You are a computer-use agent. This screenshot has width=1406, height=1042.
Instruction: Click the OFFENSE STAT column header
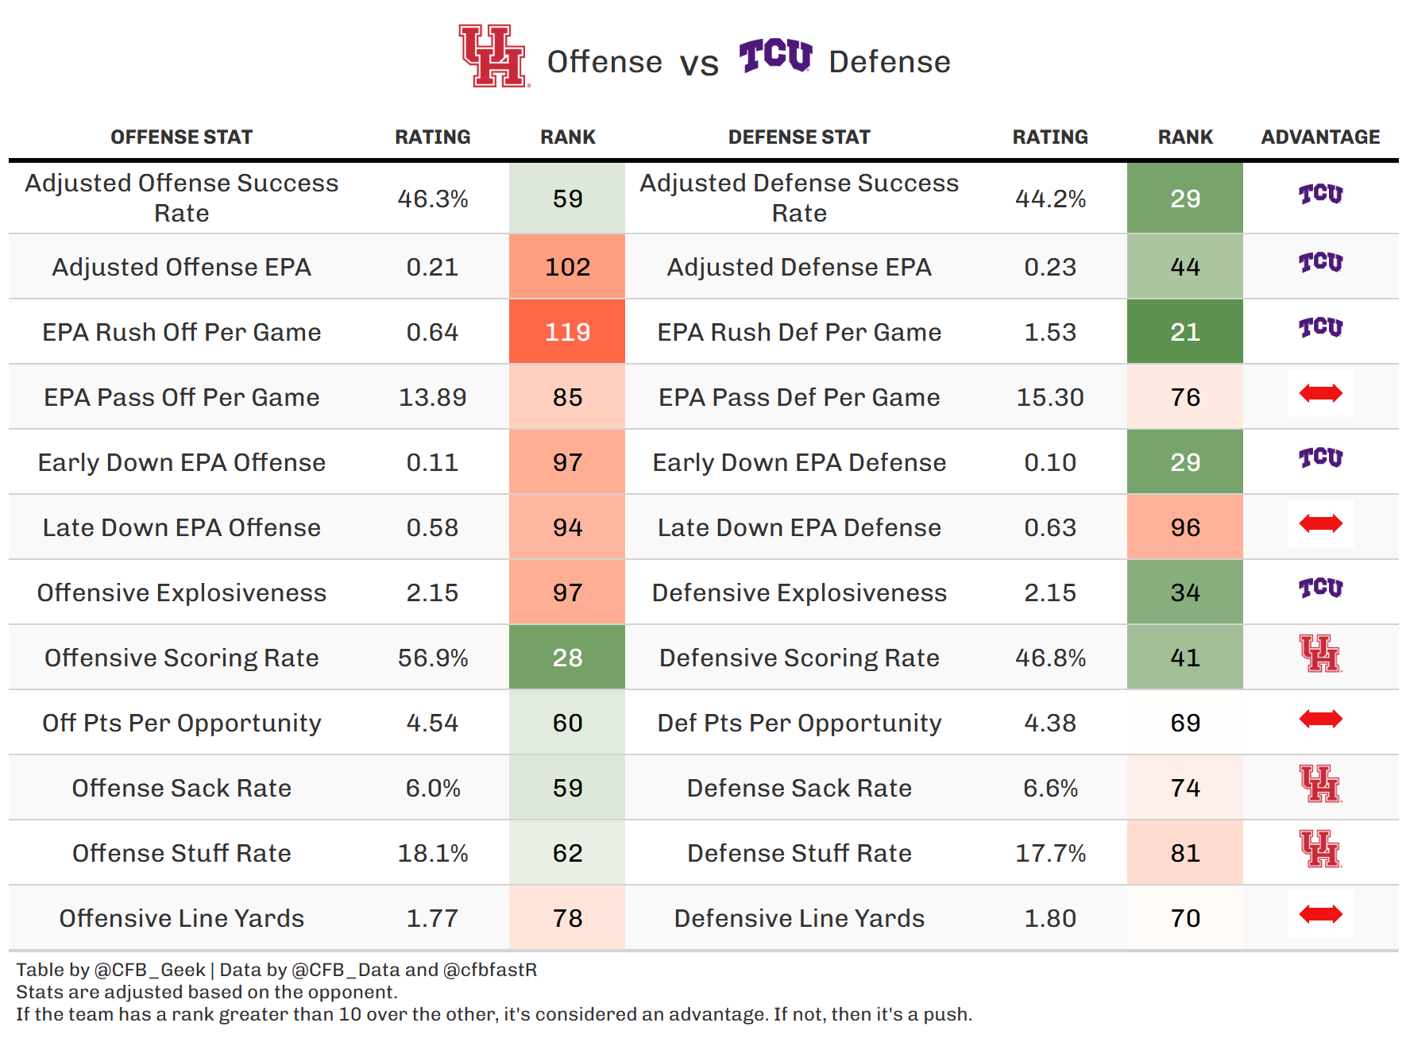[181, 137]
